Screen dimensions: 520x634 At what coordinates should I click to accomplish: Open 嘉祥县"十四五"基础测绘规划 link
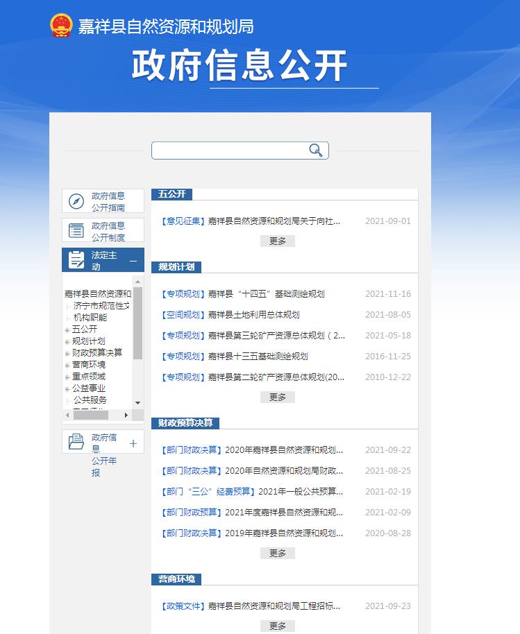click(x=267, y=294)
